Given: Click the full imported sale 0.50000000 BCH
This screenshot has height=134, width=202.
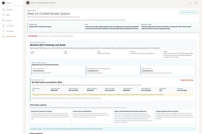Looking at the screenshot, I should (x=38, y=71).
